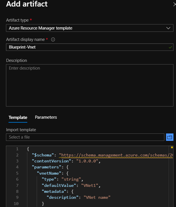Switch to the Template tab
The height and width of the screenshot is (207, 176).
pyautogui.click(x=18, y=117)
